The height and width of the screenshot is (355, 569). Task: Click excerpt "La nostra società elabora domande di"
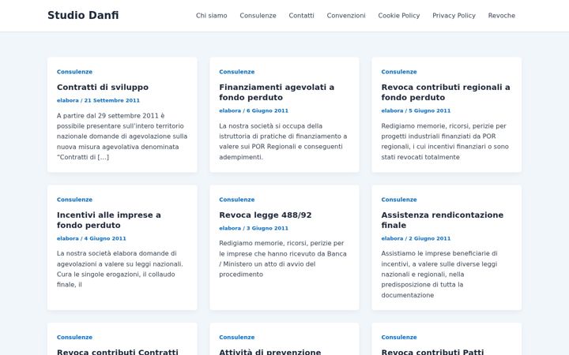[x=120, y=269]
